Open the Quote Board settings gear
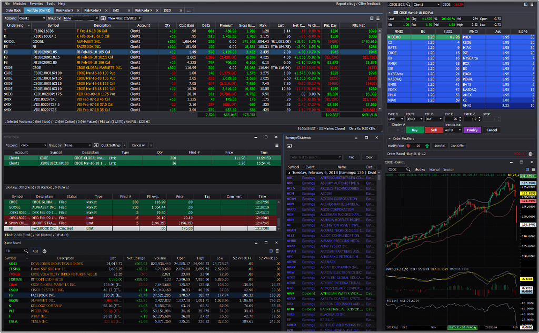 pyautogui.click(x=44, y=251)
